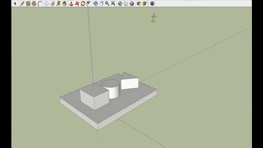Screen dimensions: 263x148
Task: Select the Orbit camera tool
Action: click(96, 4)
